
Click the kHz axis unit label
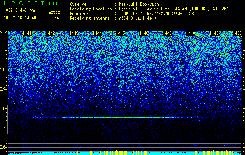(4, 31)
